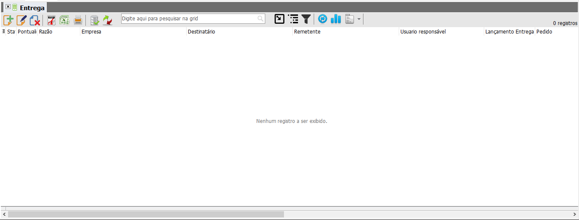Open the funnel filter tool
The image size is (579, 220).
click(x=306, y=19)
